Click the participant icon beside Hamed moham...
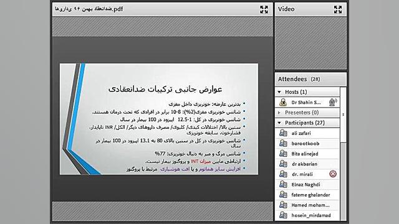This screenshot has height=224, width=399. coord(283,205)
